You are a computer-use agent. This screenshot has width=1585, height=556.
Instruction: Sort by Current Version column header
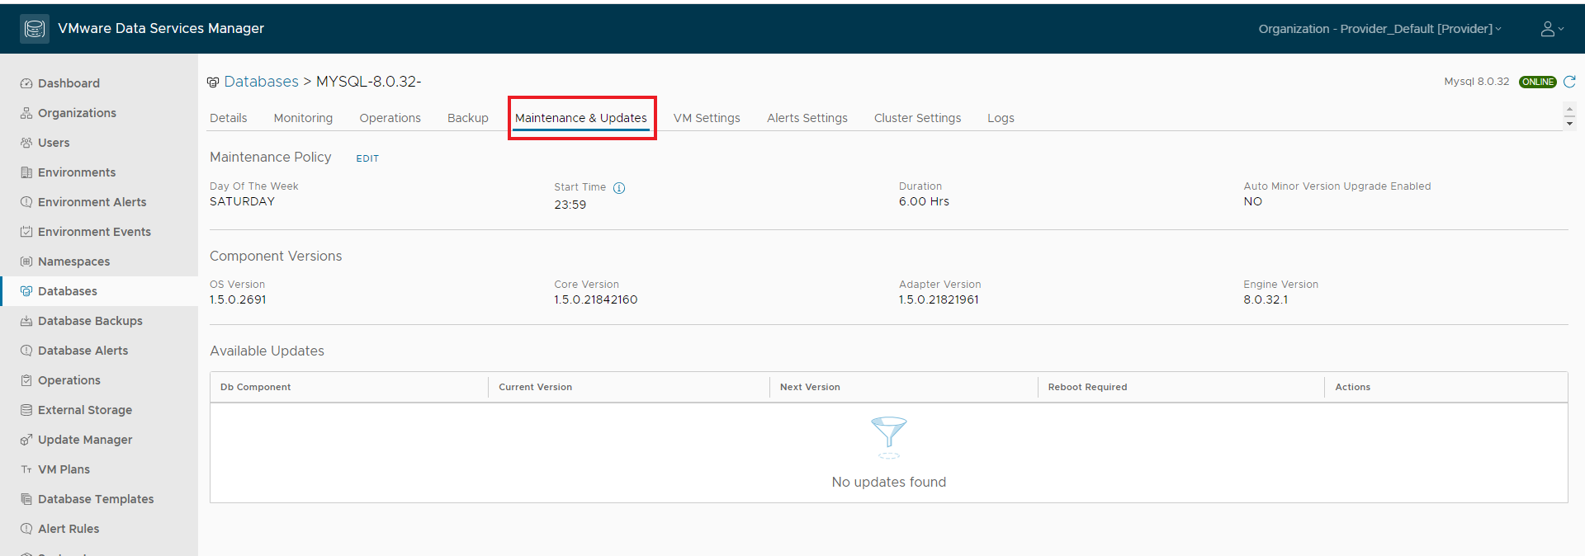(535, 387)
